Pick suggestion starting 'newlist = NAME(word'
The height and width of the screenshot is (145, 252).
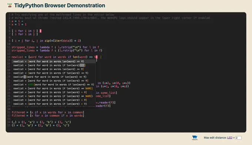[54, 85]
